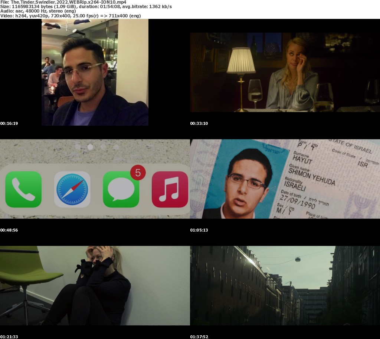
Task: Click the Video codec info line
Action: point(70,16)
